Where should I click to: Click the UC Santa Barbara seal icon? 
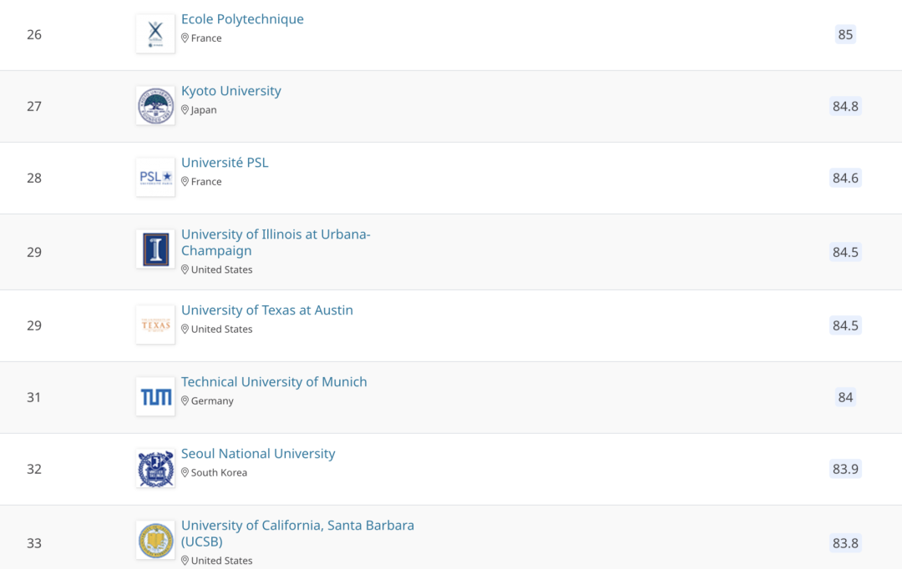[155, 541]
